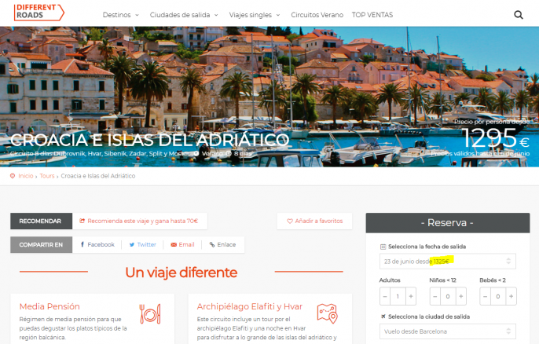Share the trip on Facebook
Viewport: 539px width, 344px height.
point(97,245)
